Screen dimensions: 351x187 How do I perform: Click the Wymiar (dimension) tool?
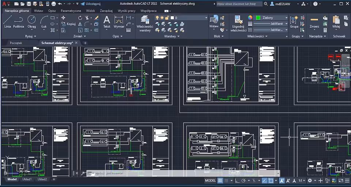119,22
